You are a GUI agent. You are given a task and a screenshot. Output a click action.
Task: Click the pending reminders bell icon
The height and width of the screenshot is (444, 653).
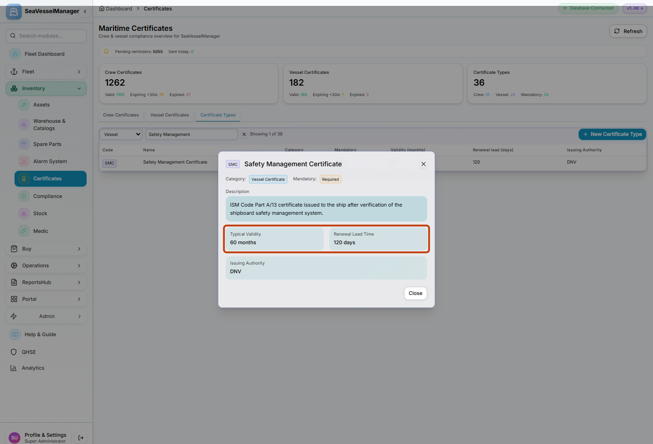(107, 51)
